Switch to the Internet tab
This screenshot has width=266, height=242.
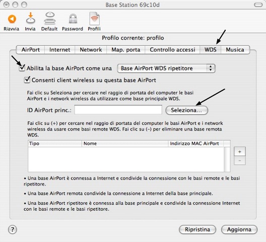60,50
